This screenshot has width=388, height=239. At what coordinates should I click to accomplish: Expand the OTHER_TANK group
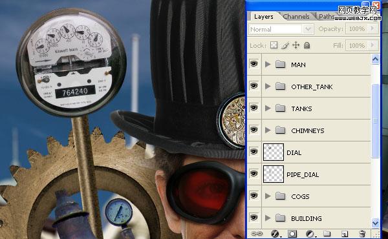pos(268,87)
